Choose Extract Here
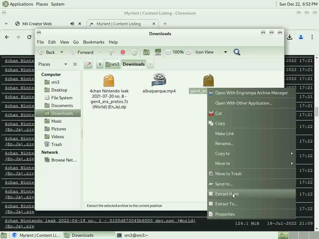The image size is (319, 239). pyautogui.click(x=251, y=194)
